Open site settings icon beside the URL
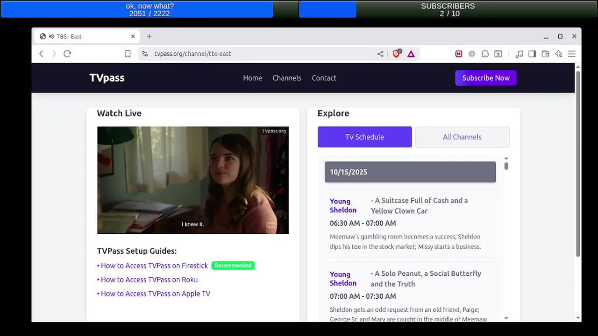The image size is (598, 336). 145,54
